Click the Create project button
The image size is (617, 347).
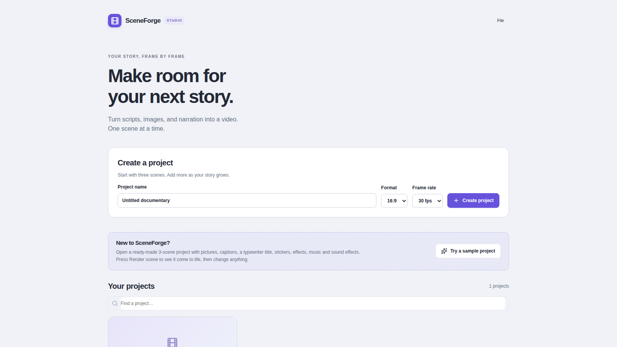pos(473,200)
